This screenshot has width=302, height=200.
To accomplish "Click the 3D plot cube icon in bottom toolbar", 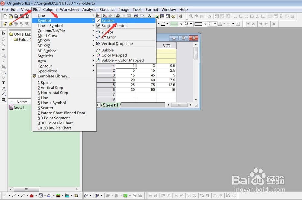I will 86,195.
